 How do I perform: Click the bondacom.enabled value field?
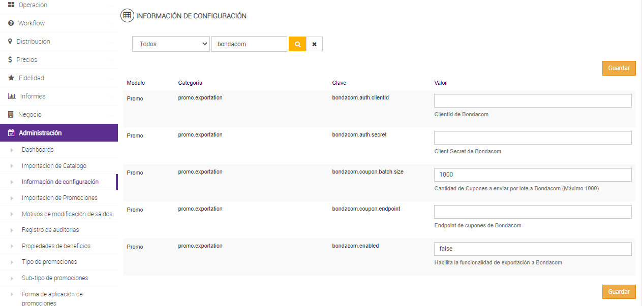point(532,249)
